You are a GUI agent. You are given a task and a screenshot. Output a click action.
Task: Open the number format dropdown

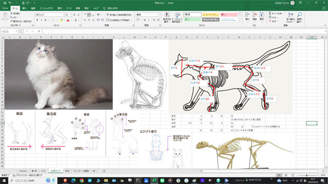pyautogui.click(x=158, y=15)
